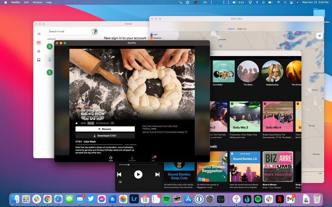Image resolution: width=332 pixels, height=207 pixels.
Task: Open the Wi-Fi menu bar icon
Action: (x=278, y=2)
